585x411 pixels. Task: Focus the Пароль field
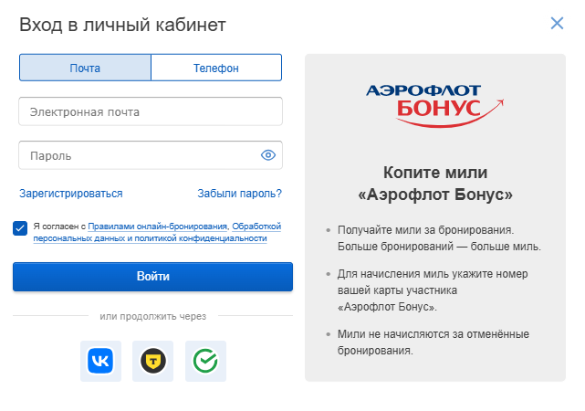(151, 155)
